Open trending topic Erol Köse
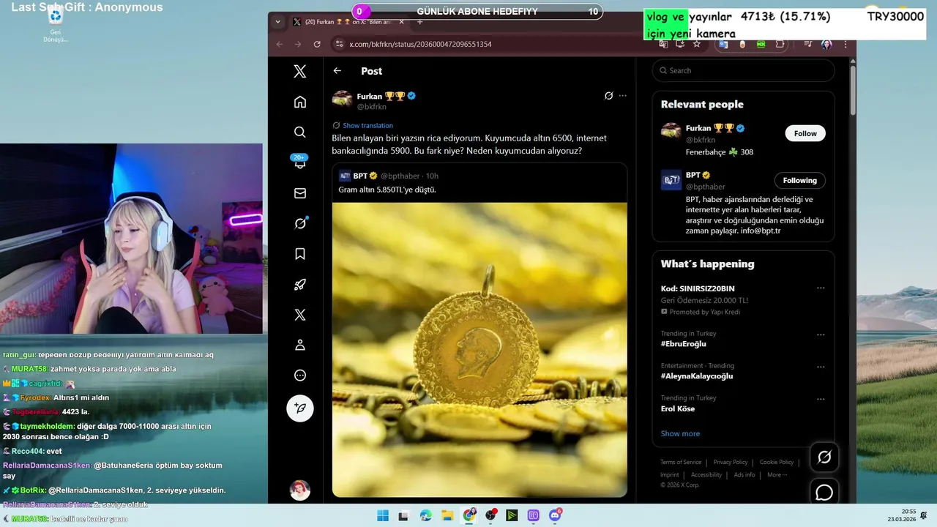This screenshot has width=937, height=527. 678,408
